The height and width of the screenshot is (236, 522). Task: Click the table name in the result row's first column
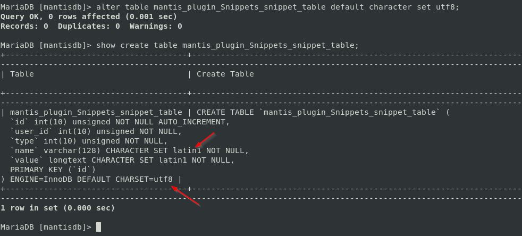pyautogui.click(x=96, y=112)
